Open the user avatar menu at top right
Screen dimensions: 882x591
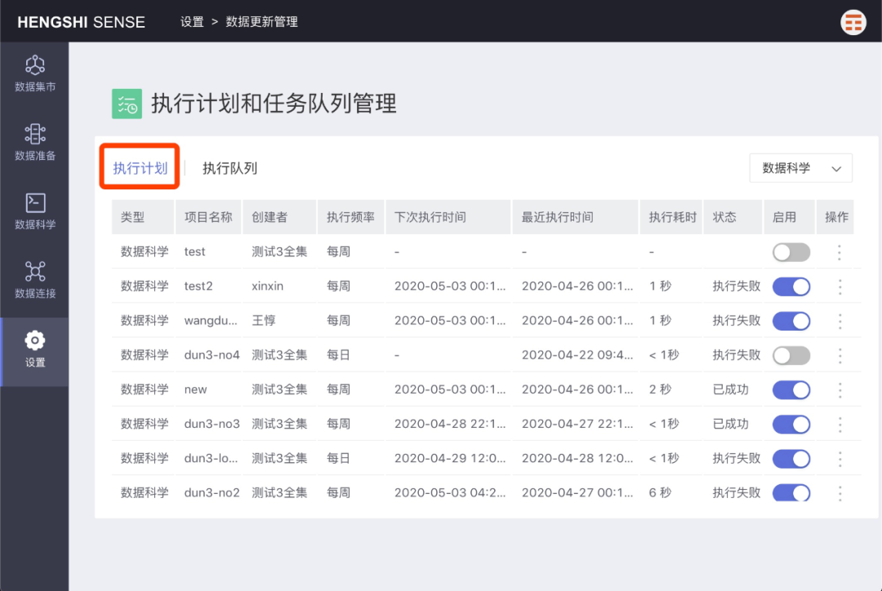tap(853, 22)
